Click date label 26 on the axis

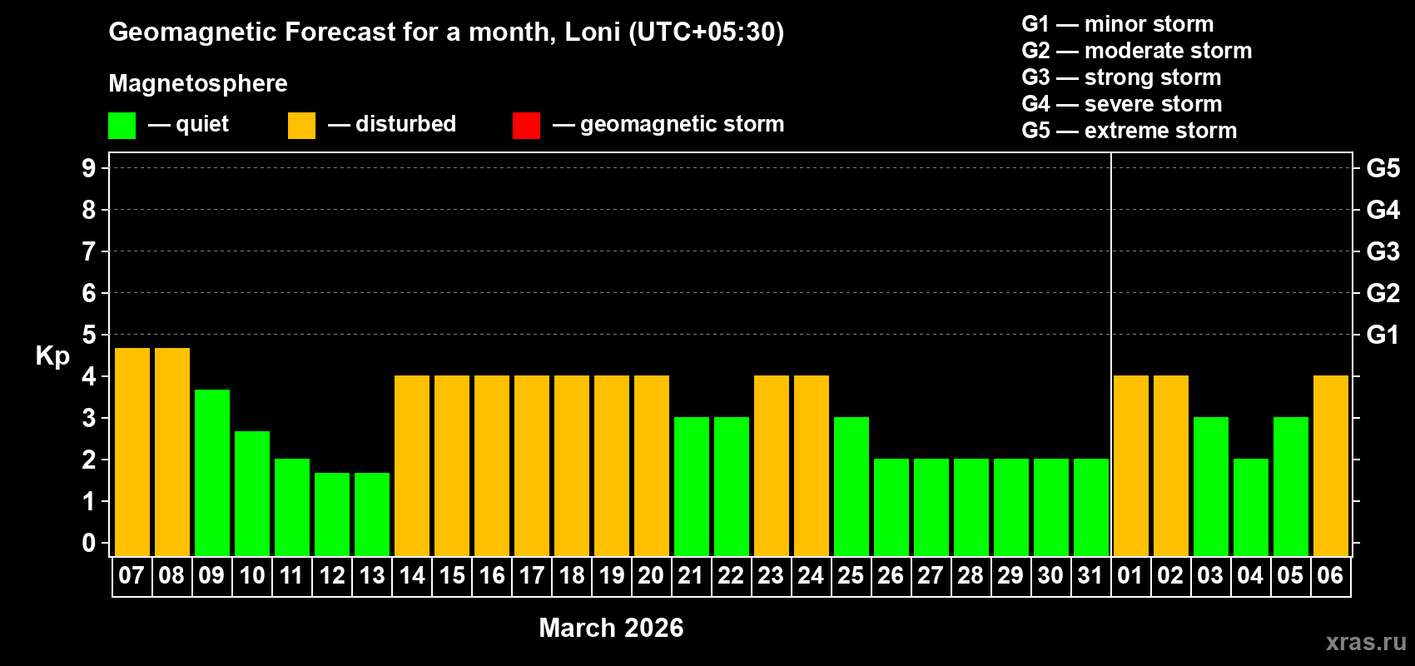[x=891, y=575]
